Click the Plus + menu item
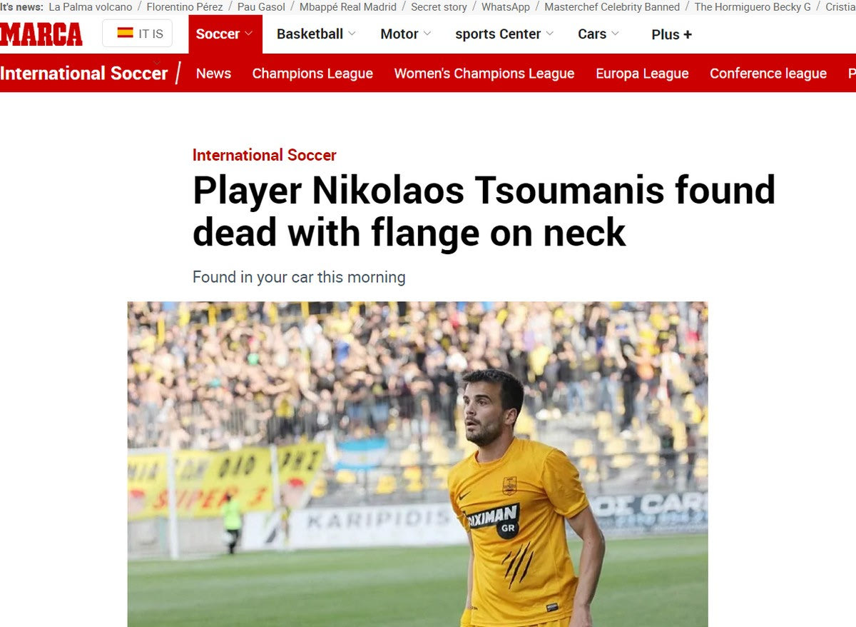This screenshot has height=627, width=856. pyautogui.click(x=671, y=34)
